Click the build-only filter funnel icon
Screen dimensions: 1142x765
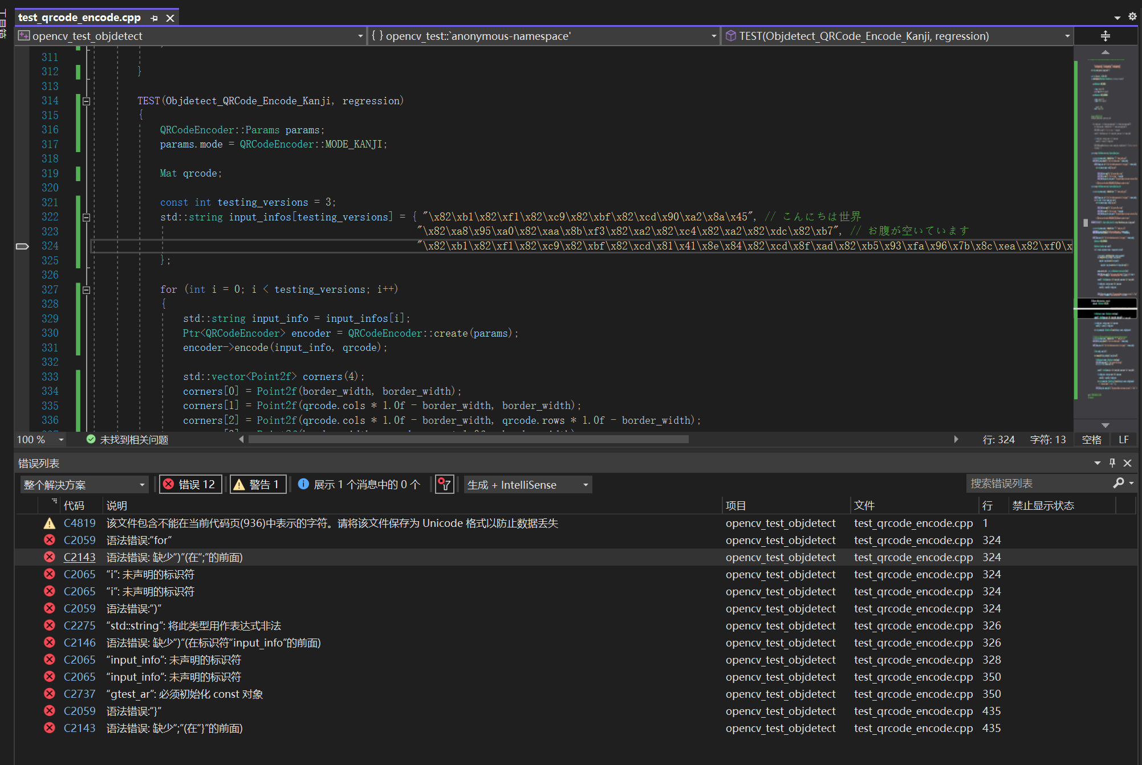444,484
